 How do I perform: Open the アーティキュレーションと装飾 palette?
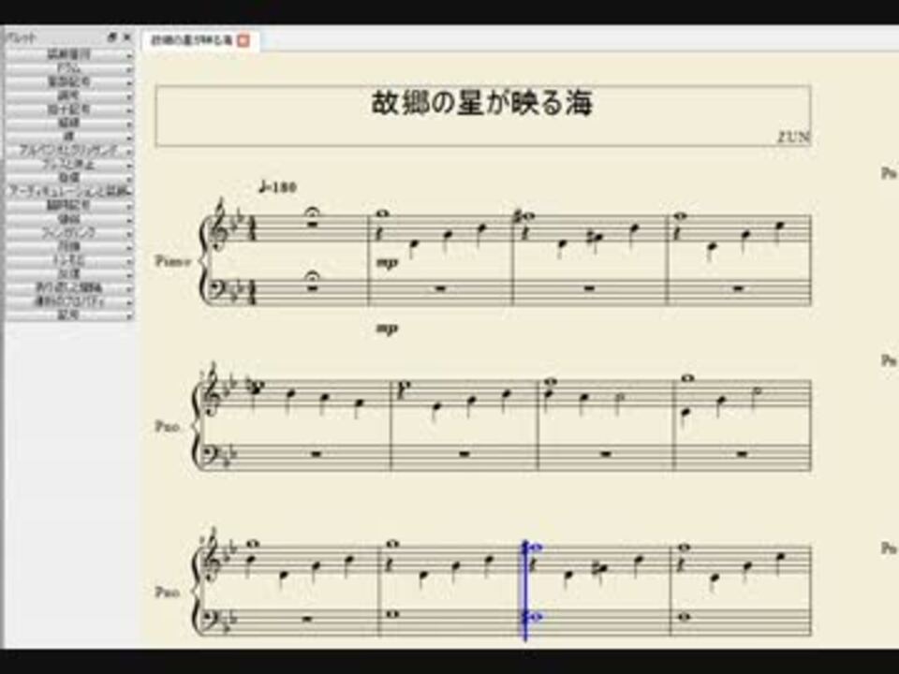point(69,191)
